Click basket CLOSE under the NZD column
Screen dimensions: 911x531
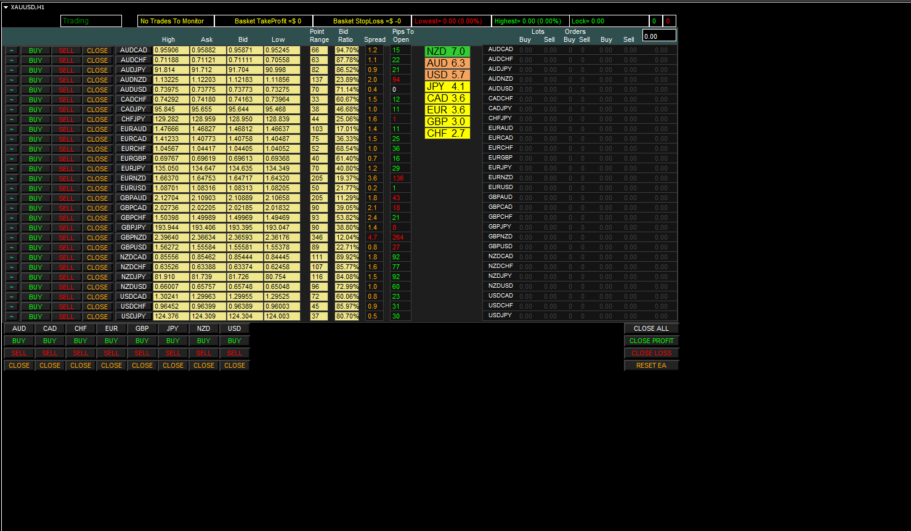tap(204, 365)
